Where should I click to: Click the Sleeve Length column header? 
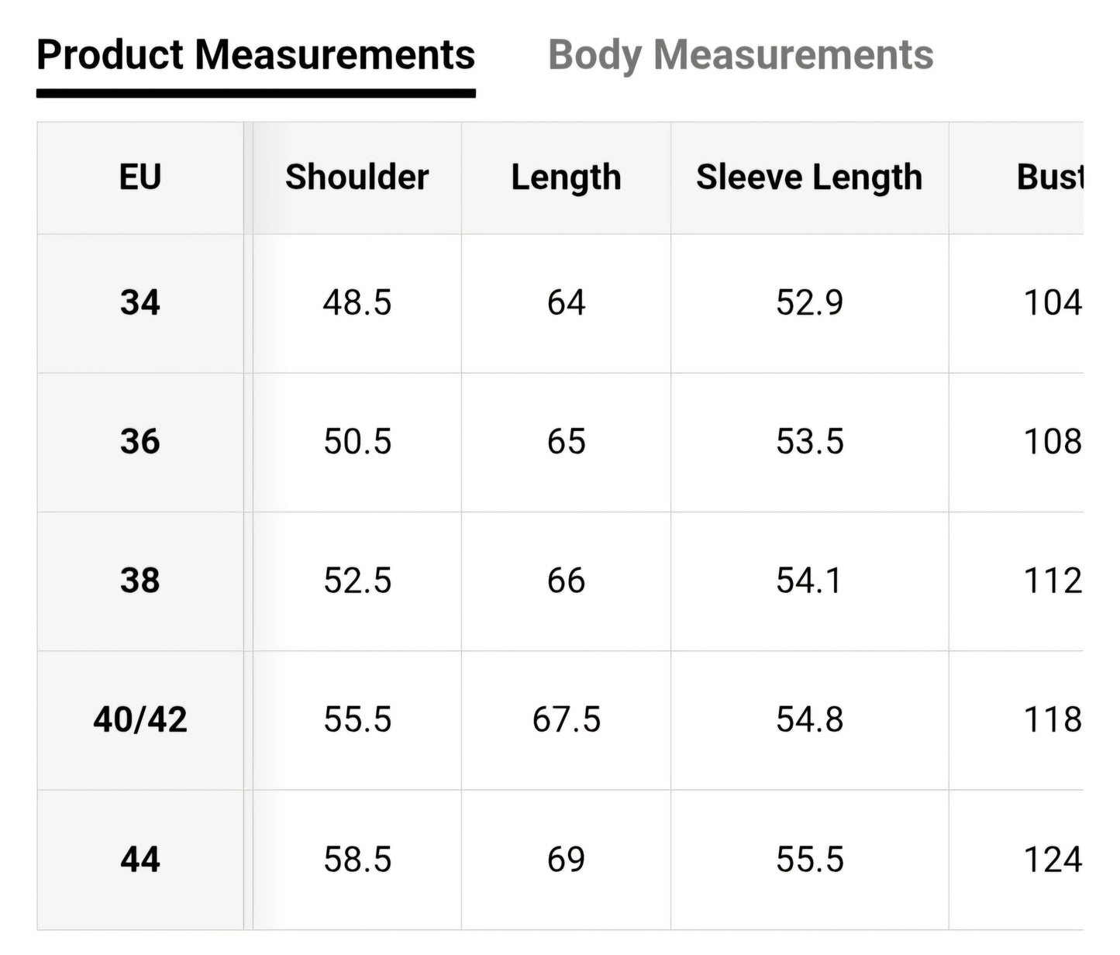coord(809,178)
